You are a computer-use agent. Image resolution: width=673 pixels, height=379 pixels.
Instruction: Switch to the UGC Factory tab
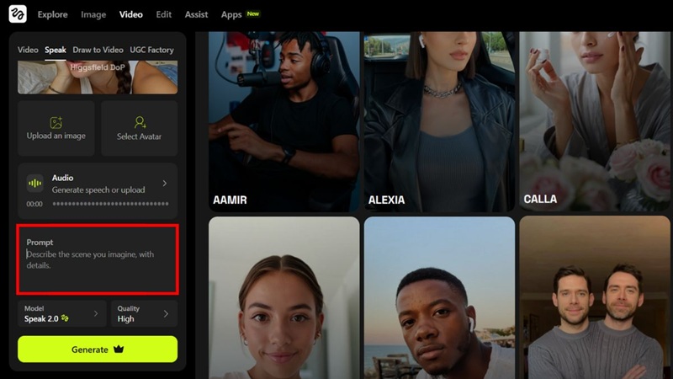click(152, 50)
